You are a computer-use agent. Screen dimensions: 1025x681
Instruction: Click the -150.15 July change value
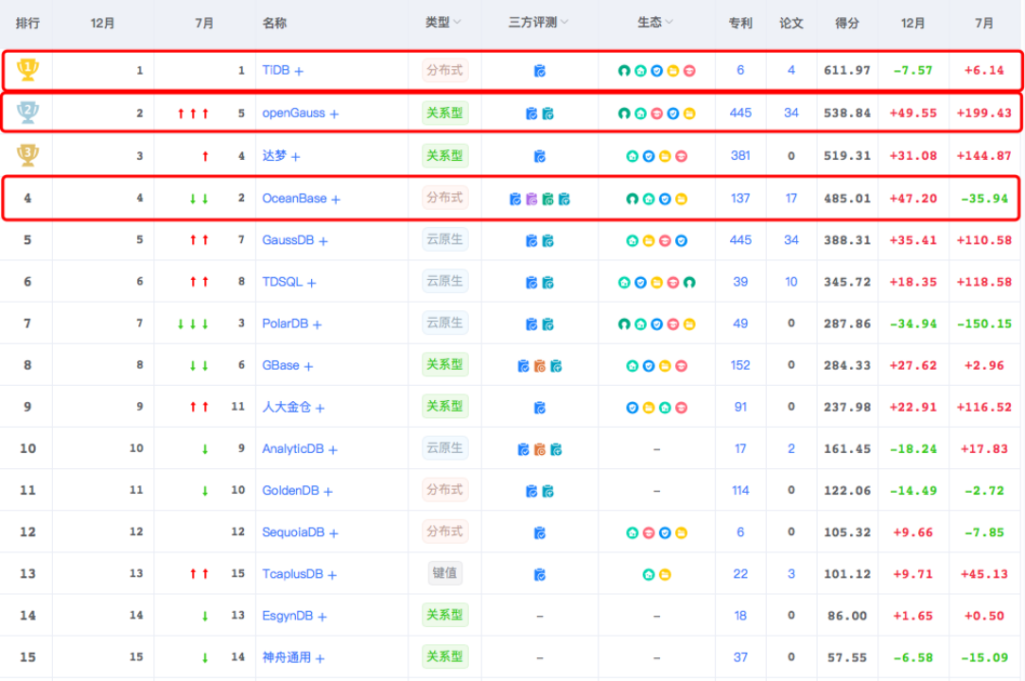click(x=983, y=323)
